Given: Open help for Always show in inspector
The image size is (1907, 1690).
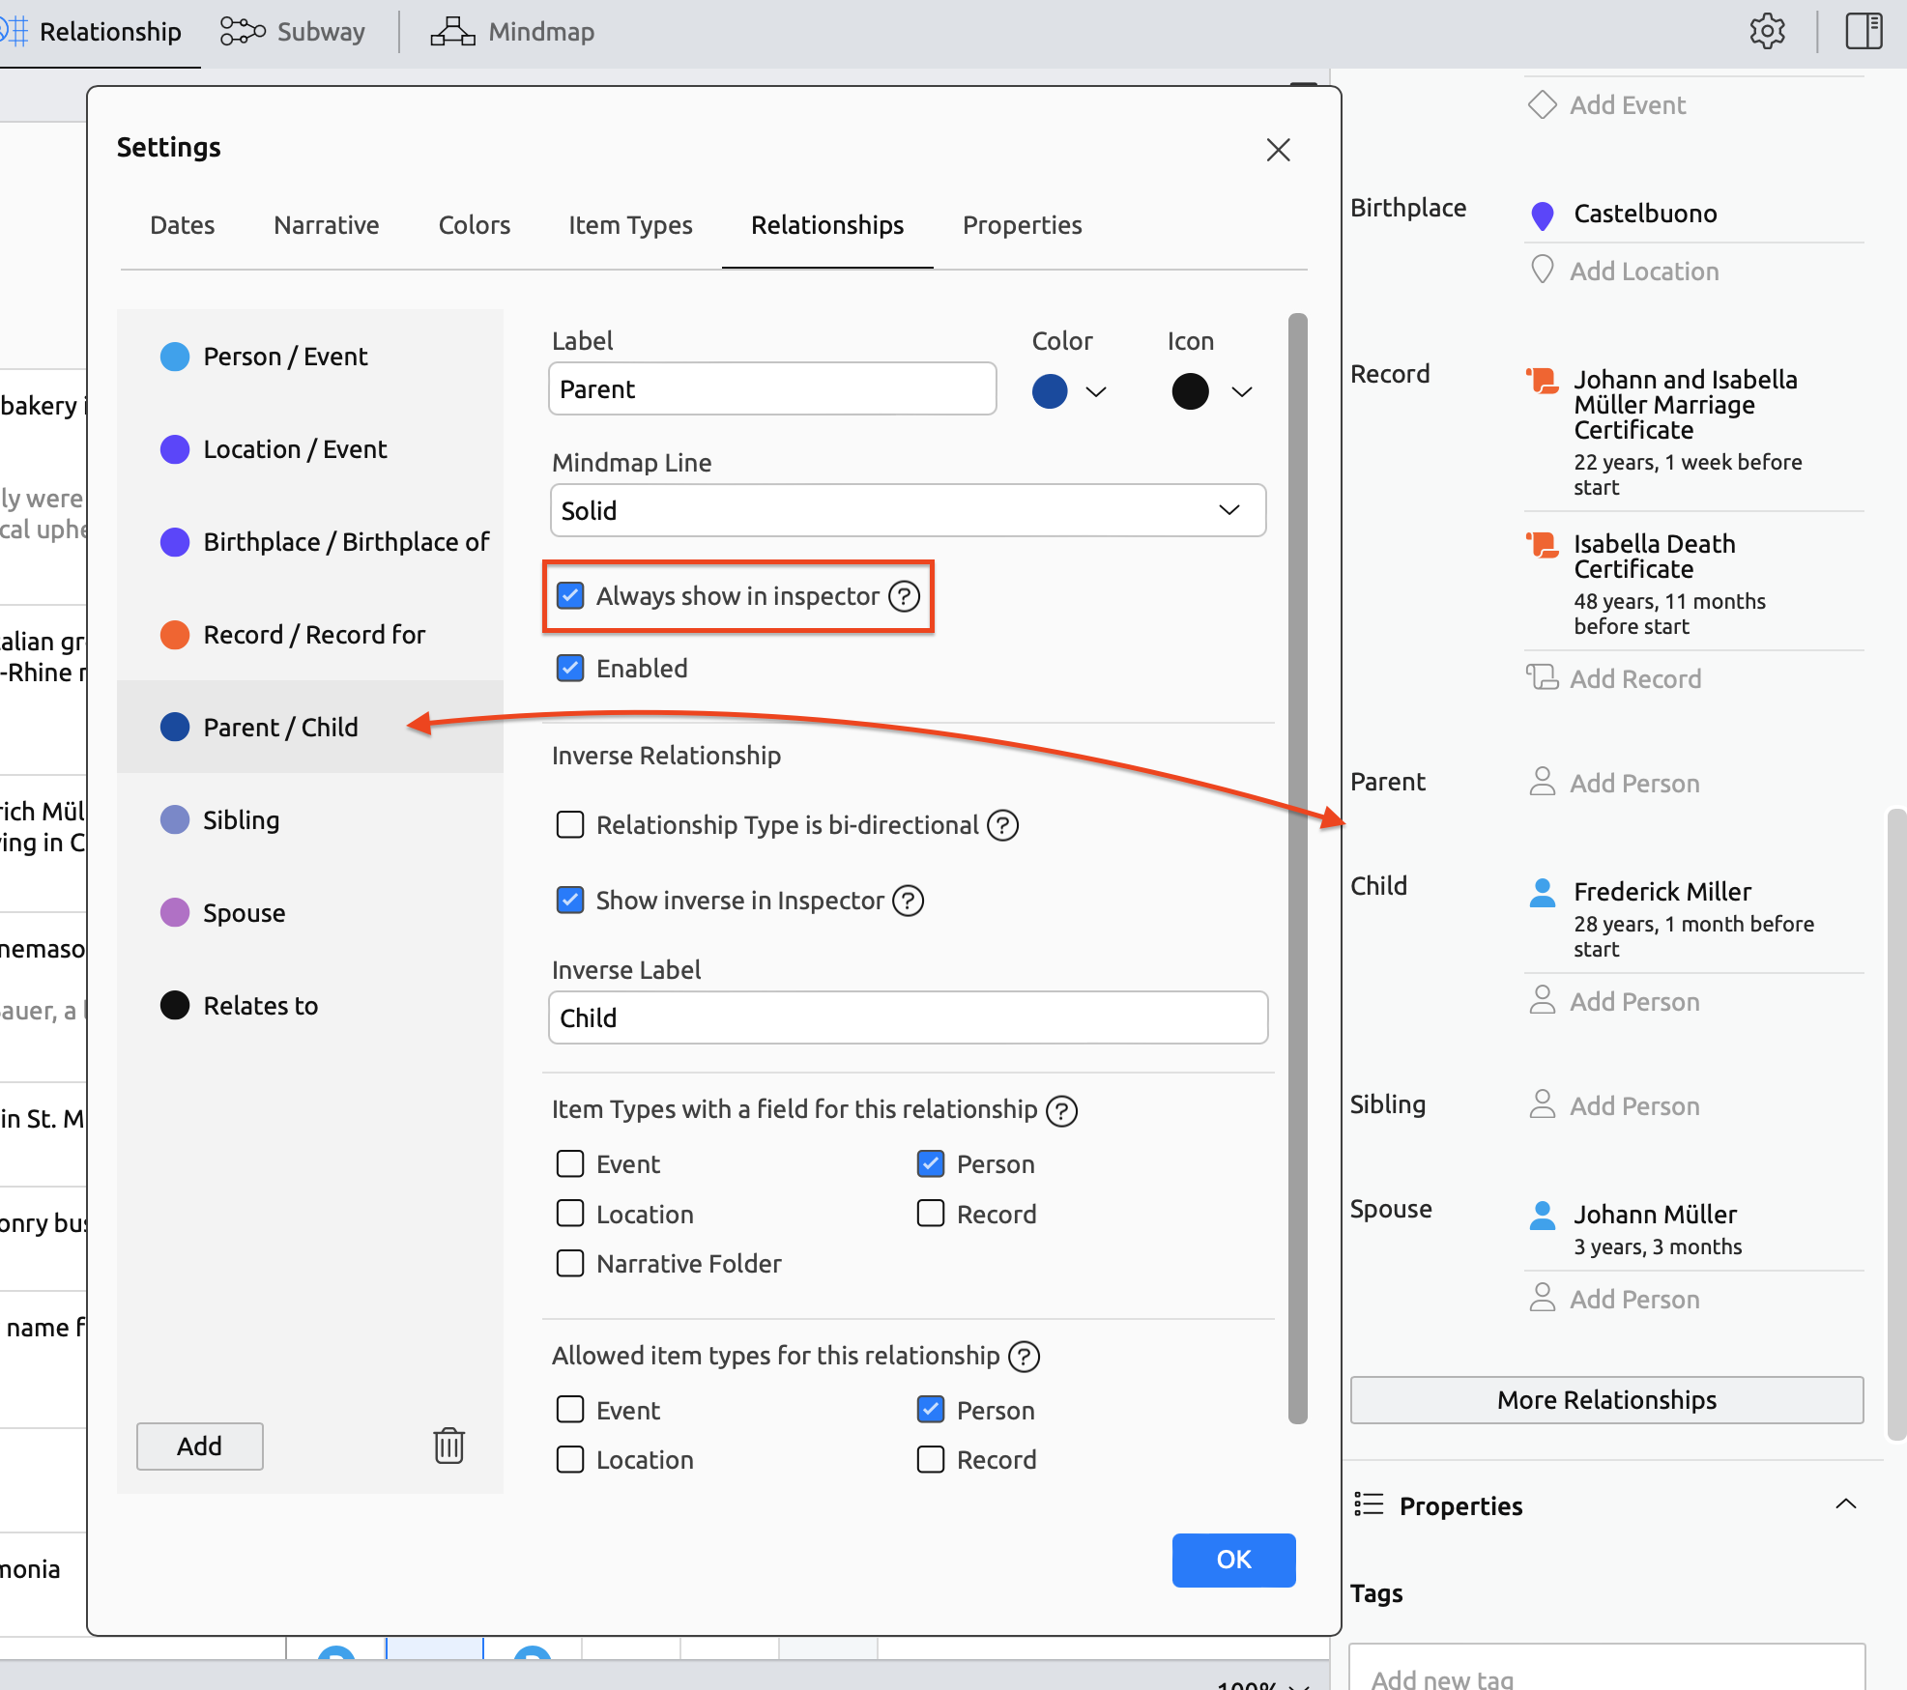Looking at the screenshot, I should pos(904,596).
